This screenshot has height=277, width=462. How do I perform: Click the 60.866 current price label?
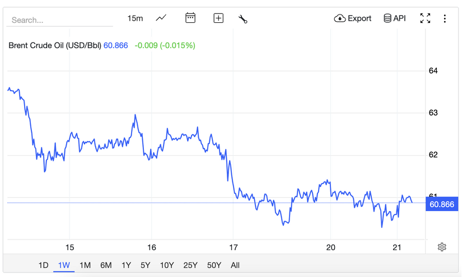point(442,204)
